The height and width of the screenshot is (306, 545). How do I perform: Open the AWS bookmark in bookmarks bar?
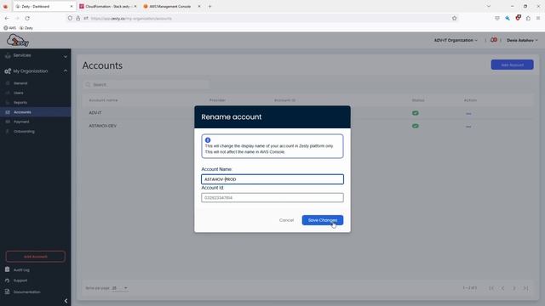(x=9, y=28)
